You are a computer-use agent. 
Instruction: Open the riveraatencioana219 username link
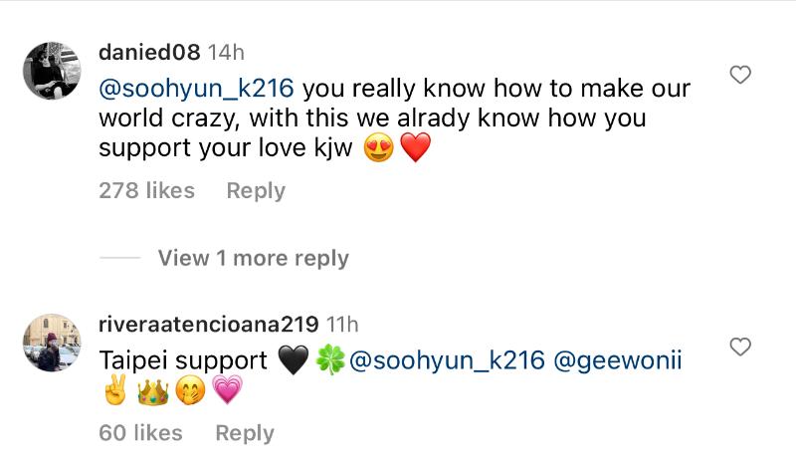(x=209, y=324)
